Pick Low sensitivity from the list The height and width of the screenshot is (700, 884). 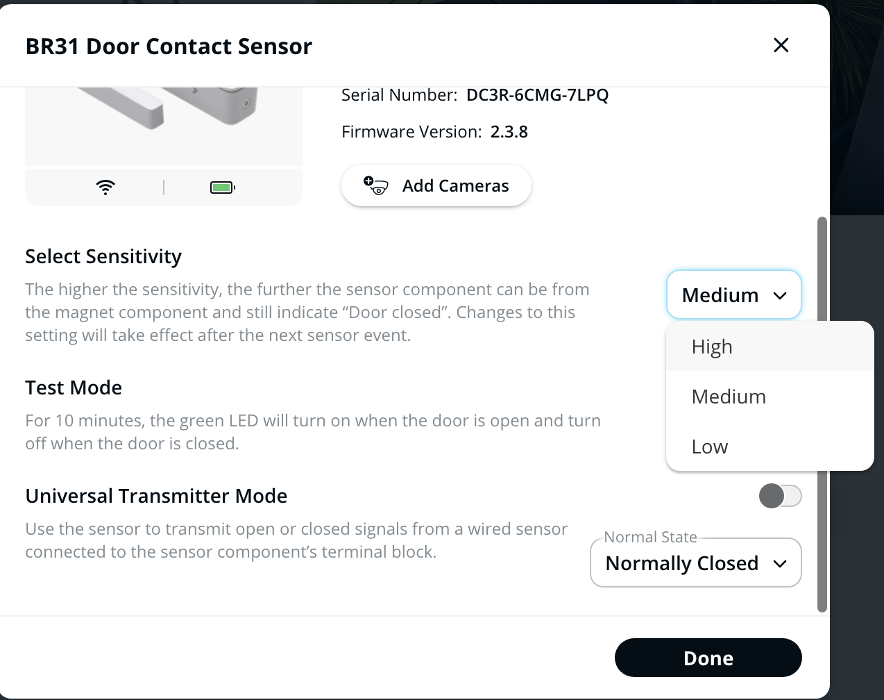(x=710, y=447)
